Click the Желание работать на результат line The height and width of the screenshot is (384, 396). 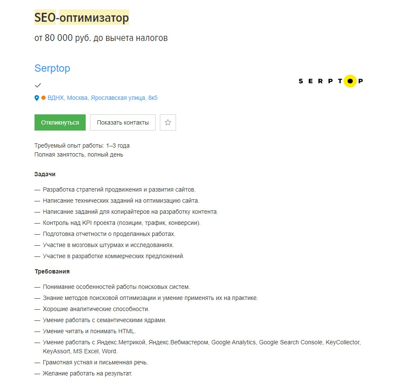tap(87, 373)
